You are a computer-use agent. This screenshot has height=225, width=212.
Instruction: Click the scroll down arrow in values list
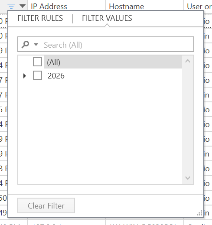[x=188, y=178]
